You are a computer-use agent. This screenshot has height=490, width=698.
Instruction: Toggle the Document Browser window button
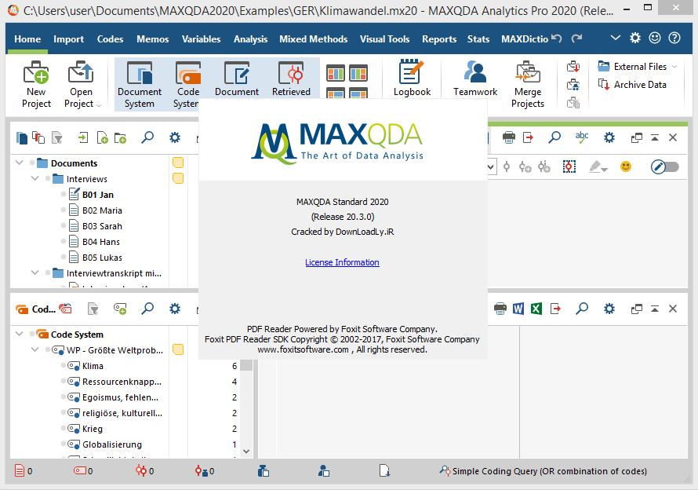(236, 79)
